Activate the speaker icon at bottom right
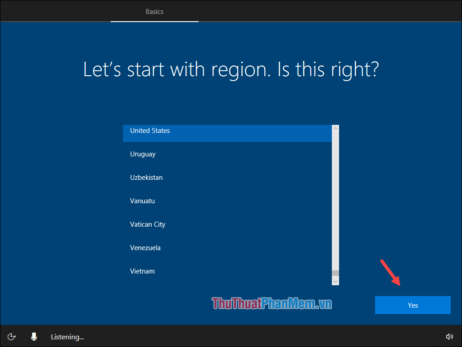Viewport: 462px width, 347px height. click(x=449, y=337)
